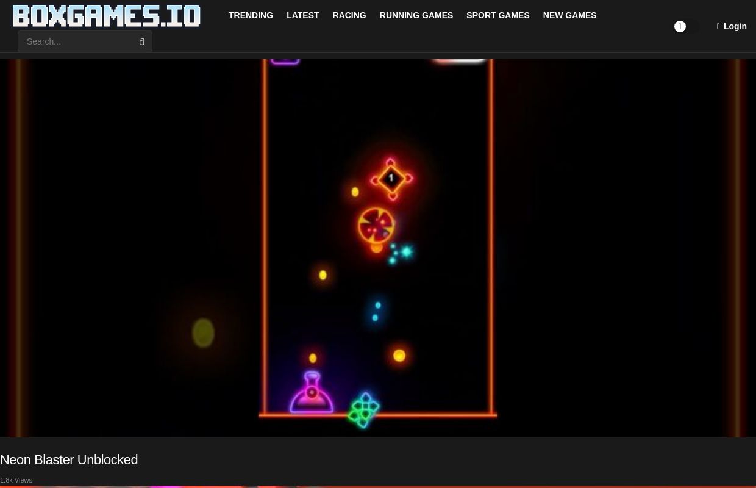Open the Trending menu
This screenshot has width=756, height=488.
251,15
